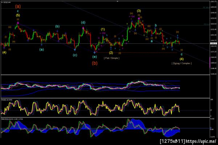Click the 1263.73 price axis label

[x=214, y=1]
